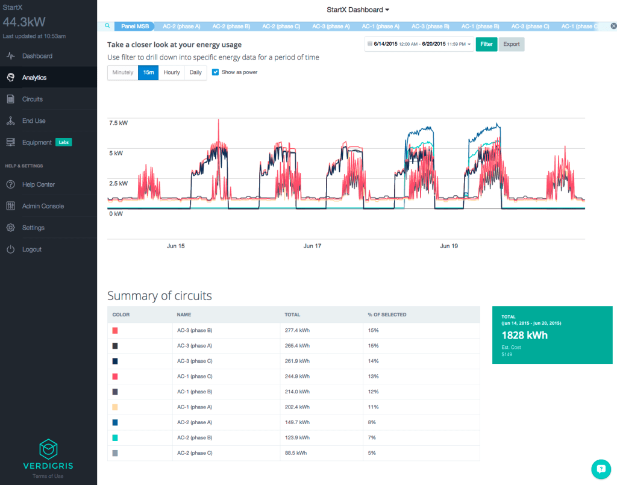Screen dimensions: 617x485
Task: Expand the StartX Dashboard dropdown
Action: (x=358, y=10)
